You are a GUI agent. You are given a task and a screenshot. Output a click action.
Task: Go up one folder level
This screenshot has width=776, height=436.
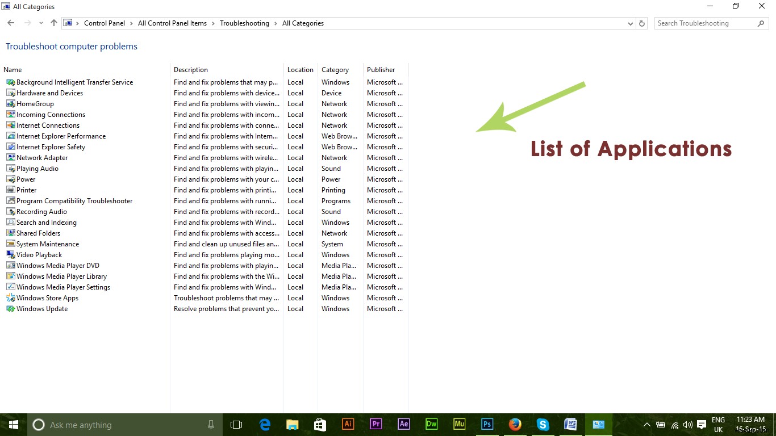pos(54,23)
